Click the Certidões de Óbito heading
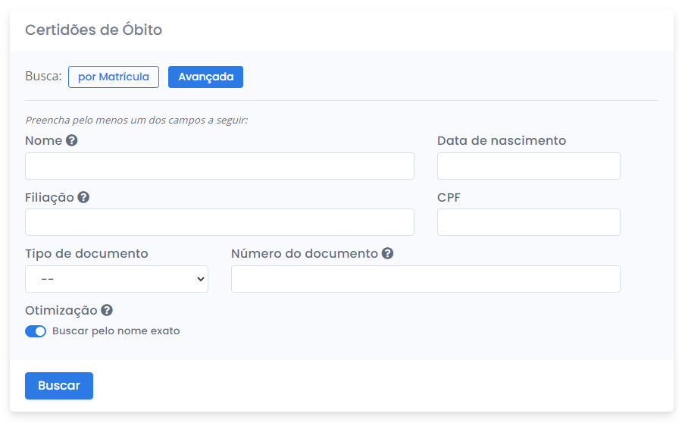 94,30
